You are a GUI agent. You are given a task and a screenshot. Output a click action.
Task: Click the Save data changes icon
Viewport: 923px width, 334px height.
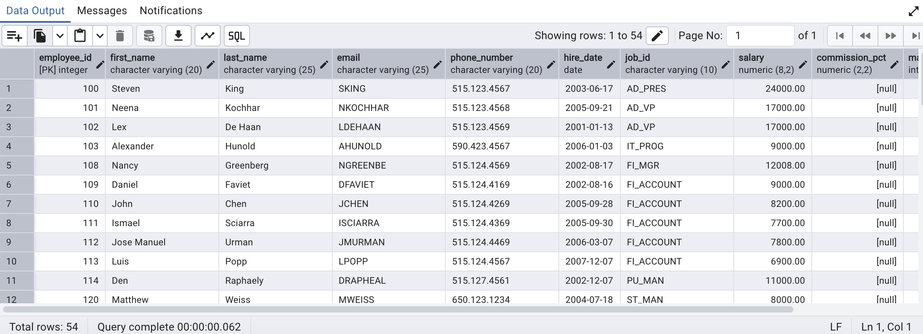click(149, 36)
